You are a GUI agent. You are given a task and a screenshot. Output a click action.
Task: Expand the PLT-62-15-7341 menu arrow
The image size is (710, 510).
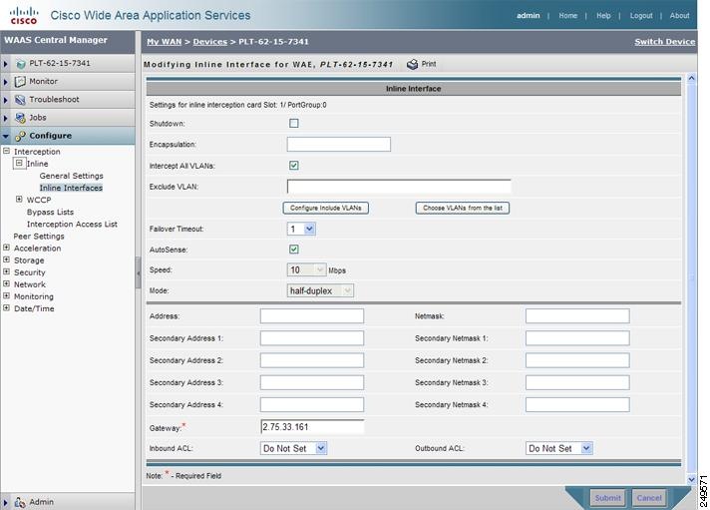[5, 64]
